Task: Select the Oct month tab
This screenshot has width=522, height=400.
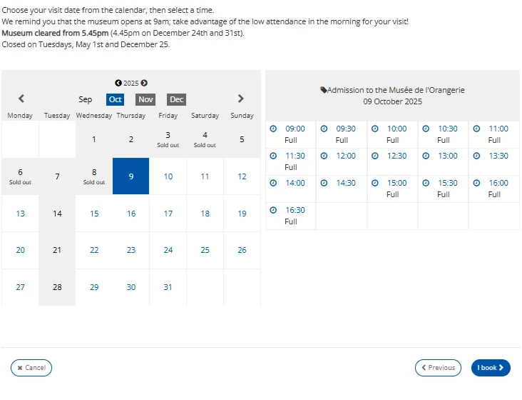Action: [115, 100]
